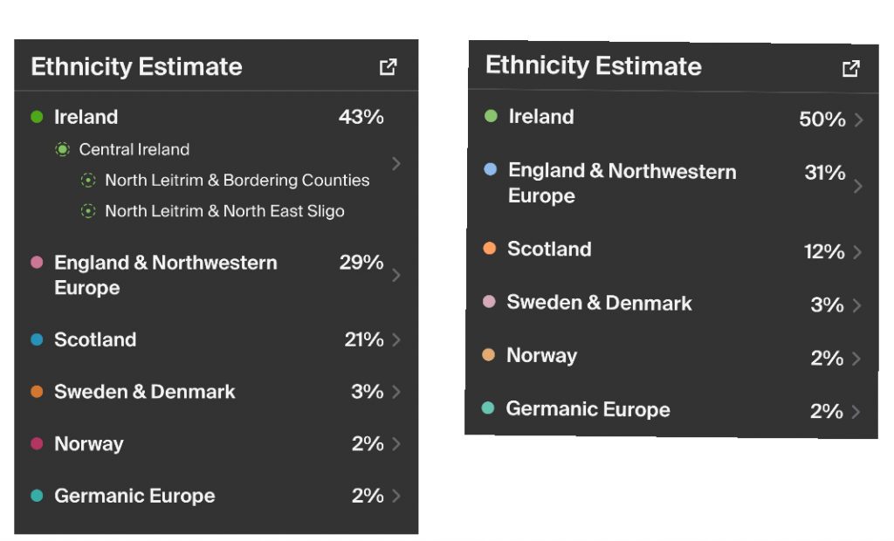The height and width of the screenshot is (541, 894).
Task: Click blue dot beside Scotland 21%
Action: click(37, 340)
